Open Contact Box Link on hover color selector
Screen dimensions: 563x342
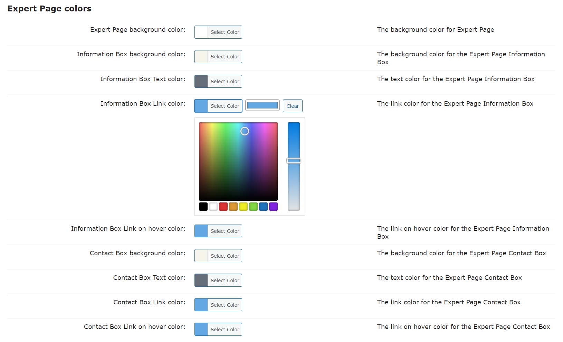[218, 330]
